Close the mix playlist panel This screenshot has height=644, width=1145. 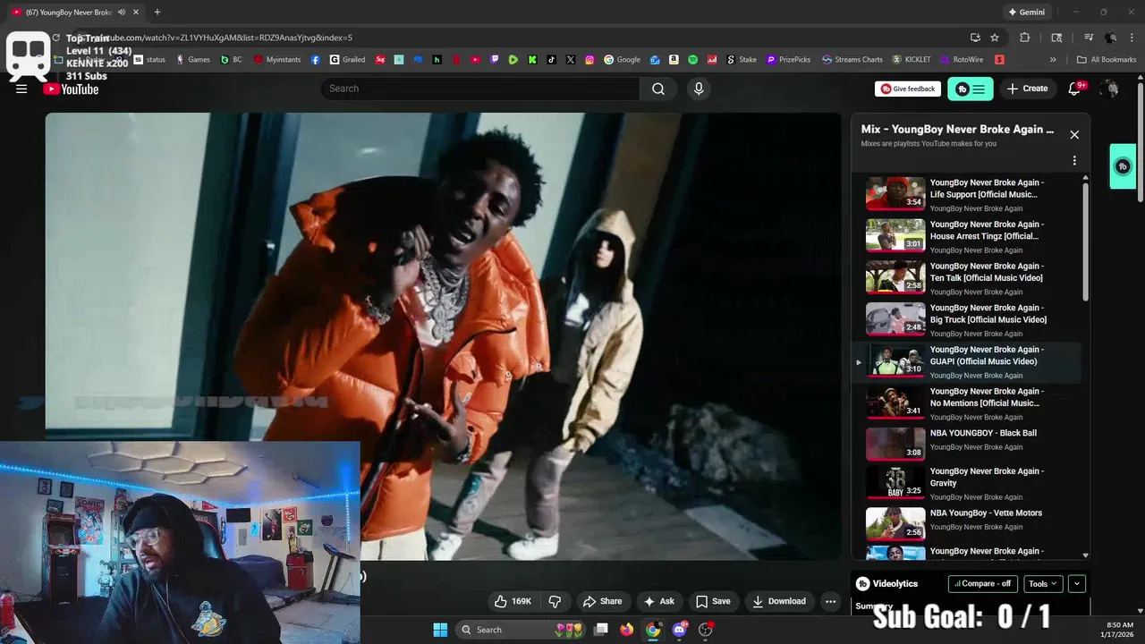pos(1074,135)
